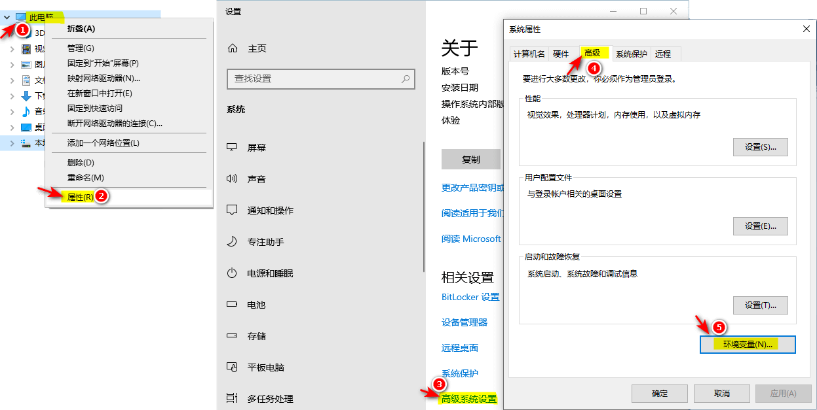Select 管理(G) in the context menu
The width and height of the screenshot is (817, 410).
(81, 48)
